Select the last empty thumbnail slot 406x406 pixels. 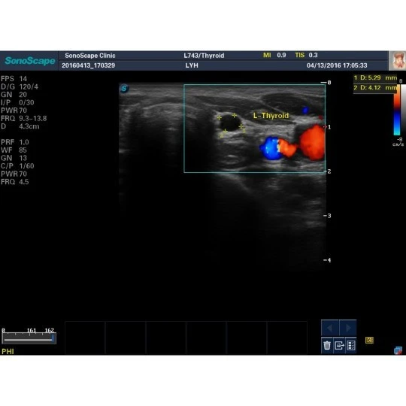tap(287, 338)
